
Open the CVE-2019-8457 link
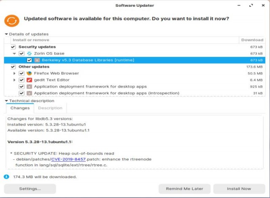(x=68, y=159)
